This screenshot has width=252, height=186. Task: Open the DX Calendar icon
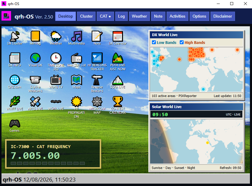coord(118,38)
